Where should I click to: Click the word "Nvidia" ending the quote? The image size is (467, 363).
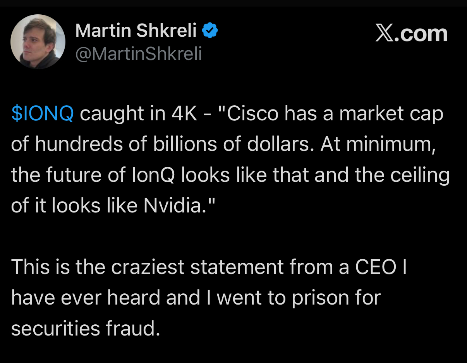(x=172, y=205)
